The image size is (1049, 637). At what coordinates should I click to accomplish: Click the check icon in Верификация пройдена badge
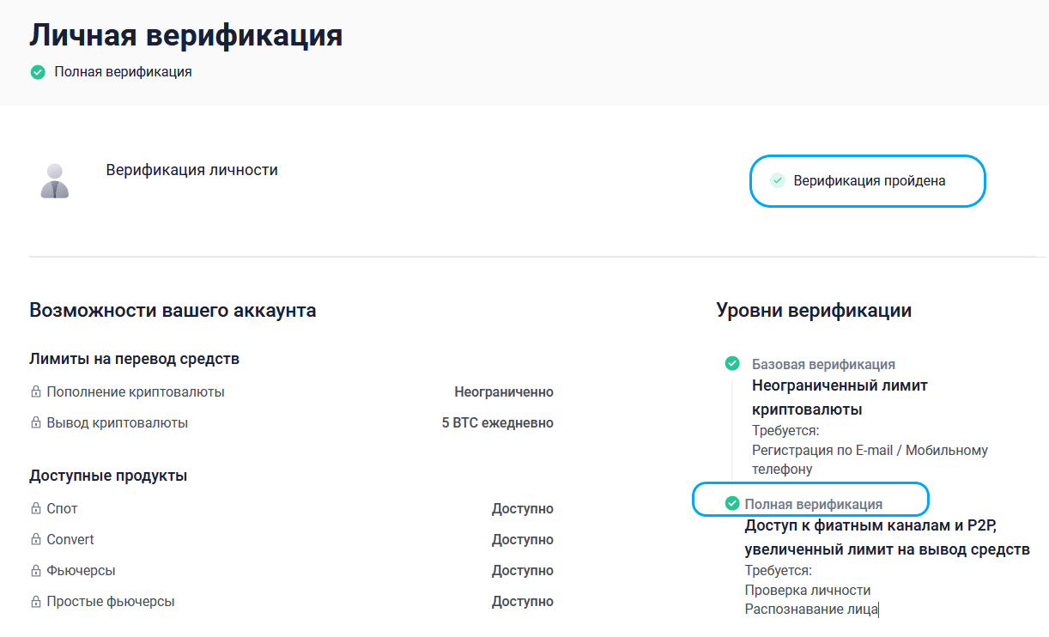(x=777, y=180)
